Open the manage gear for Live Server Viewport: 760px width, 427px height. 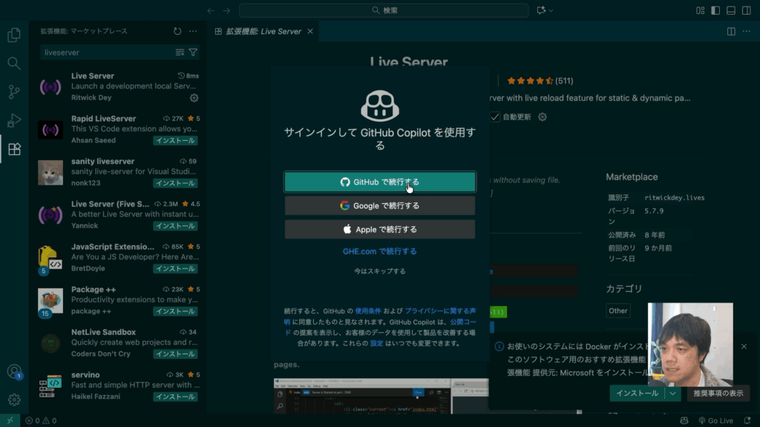click(194, 98)
